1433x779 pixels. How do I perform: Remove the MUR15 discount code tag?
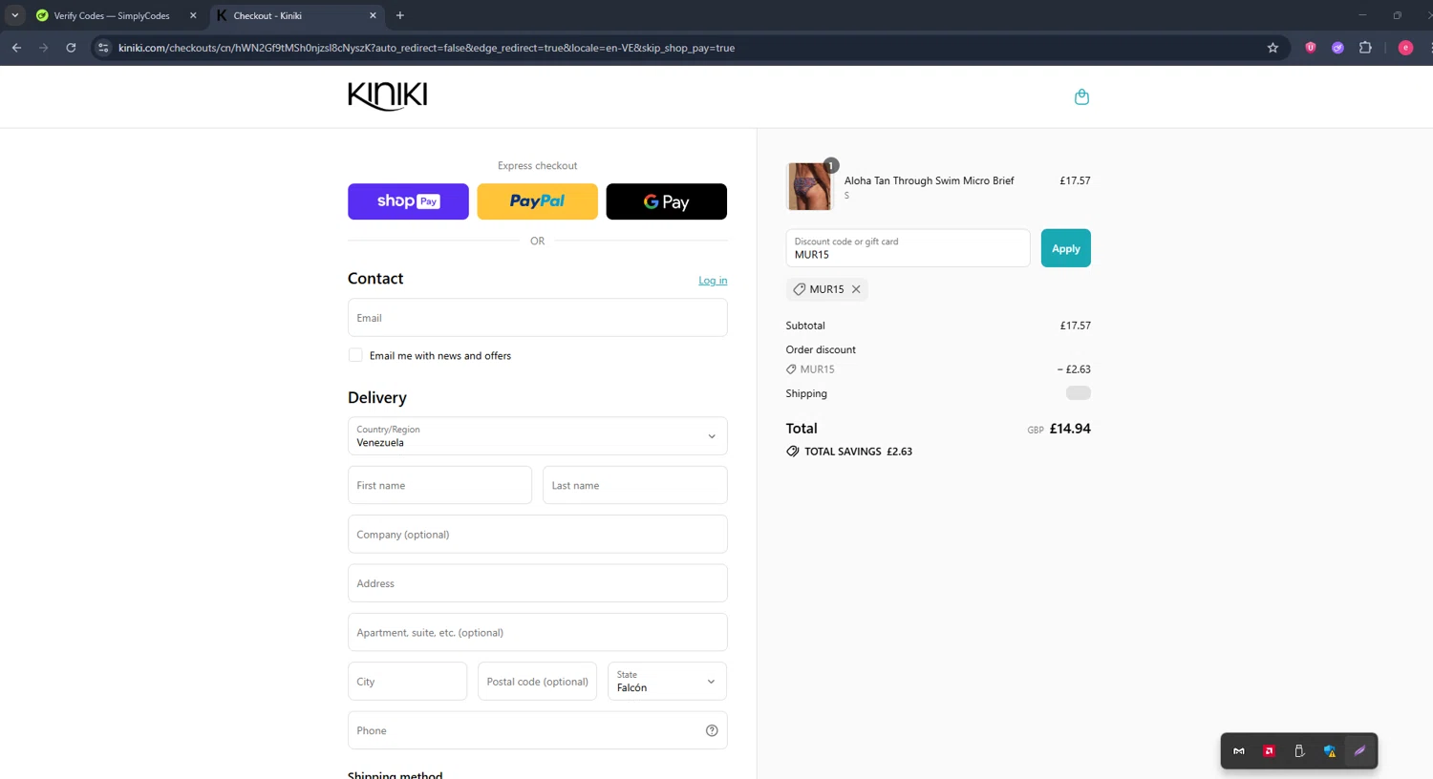[x=856, y=289]
